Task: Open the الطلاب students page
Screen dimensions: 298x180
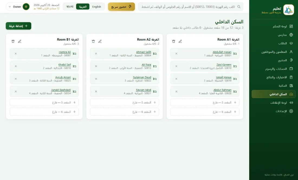Action: pos(274,43)
